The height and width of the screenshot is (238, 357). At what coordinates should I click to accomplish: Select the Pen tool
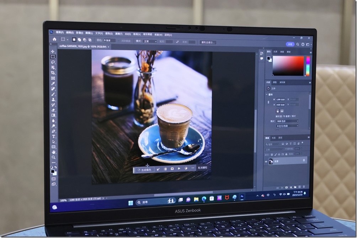point(53,131)
